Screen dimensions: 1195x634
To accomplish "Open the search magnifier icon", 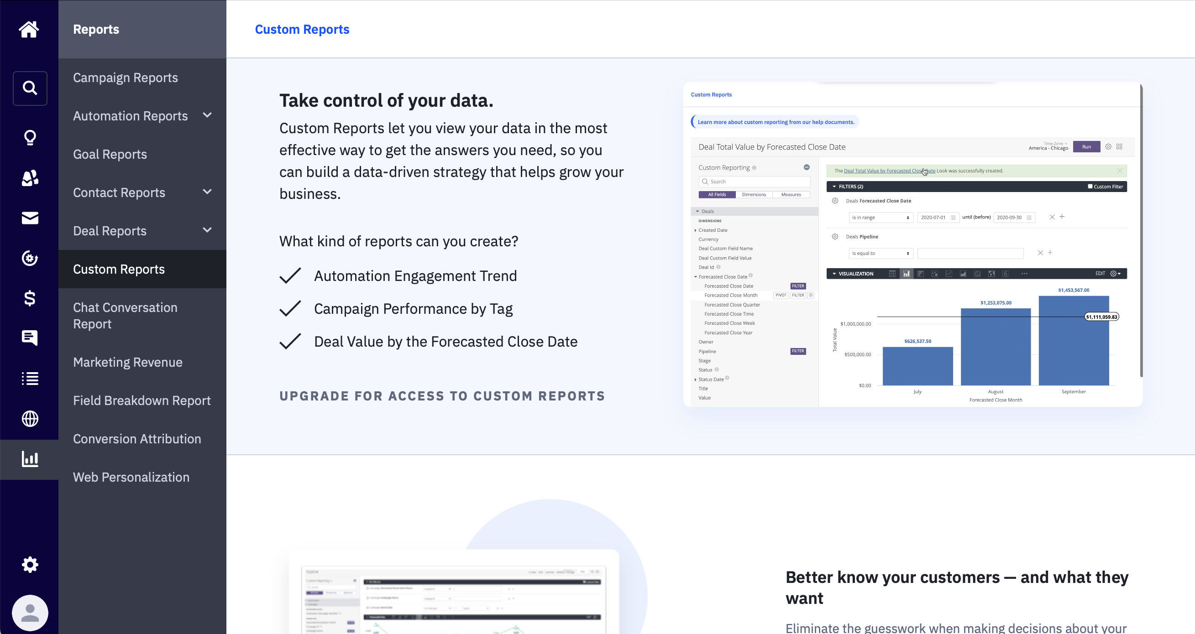I will coord(30,88).
